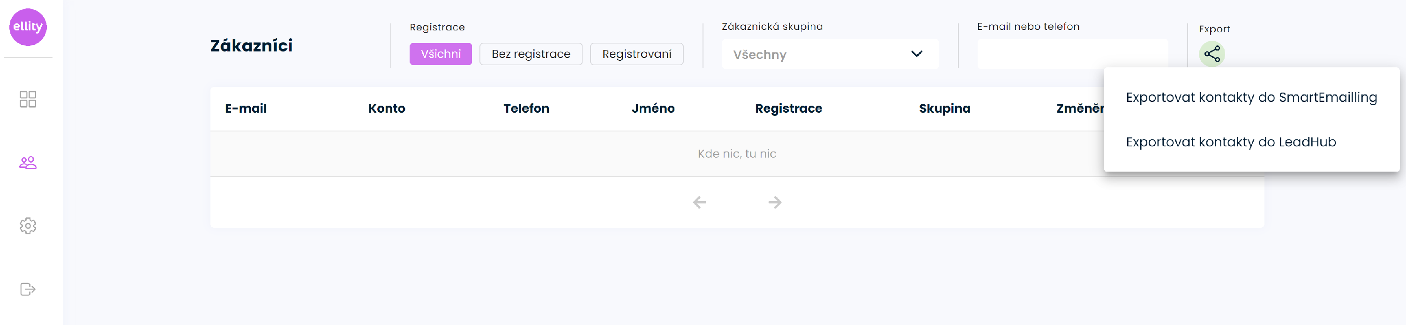Click the Registrace column header
The image size is (1406, 325).
788,108
